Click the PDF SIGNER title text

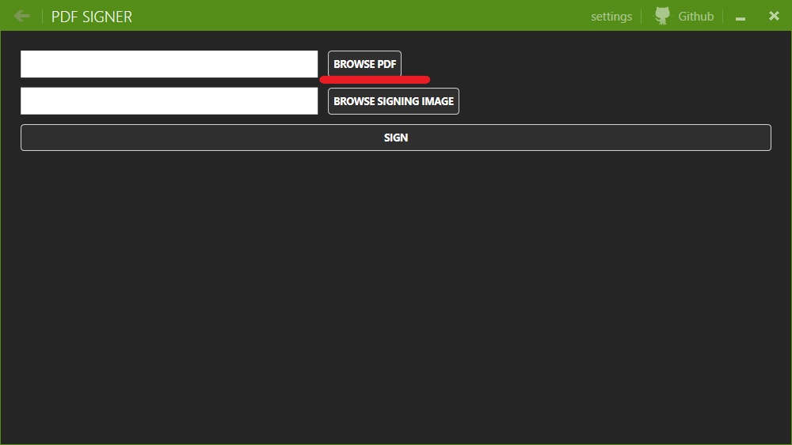[x=92, y=17]
